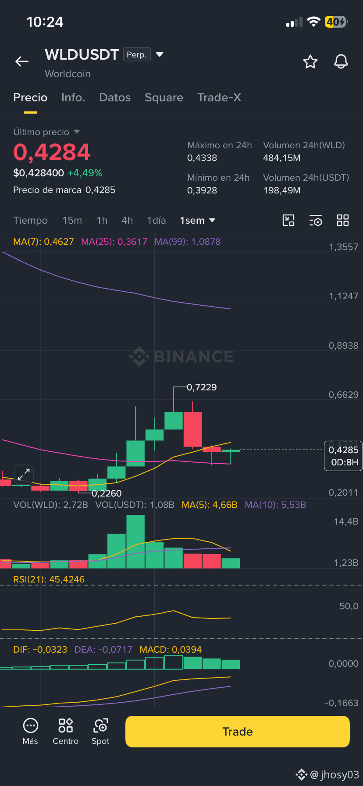Tap the tallest green volume bar
This screenshot has width=363, height=786.
pos(135,542)
